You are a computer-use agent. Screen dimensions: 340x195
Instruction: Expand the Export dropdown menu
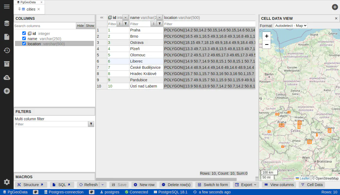tap(246, 185)
